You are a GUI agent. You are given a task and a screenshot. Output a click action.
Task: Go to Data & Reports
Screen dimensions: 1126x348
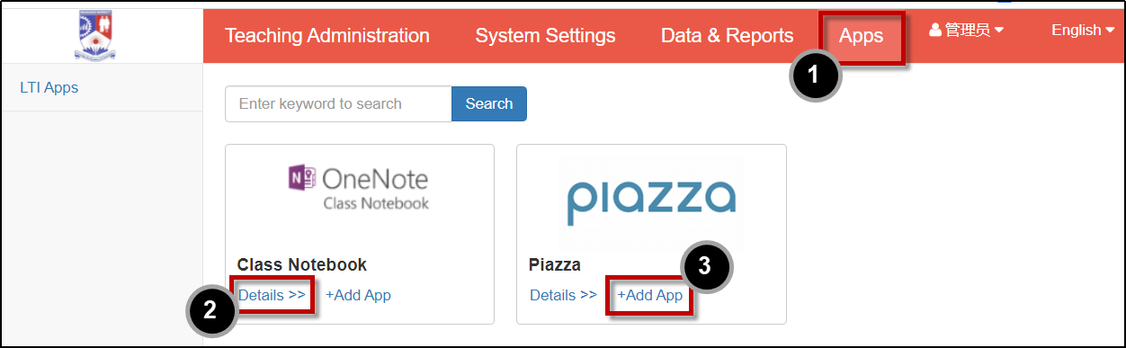(728, 36)
